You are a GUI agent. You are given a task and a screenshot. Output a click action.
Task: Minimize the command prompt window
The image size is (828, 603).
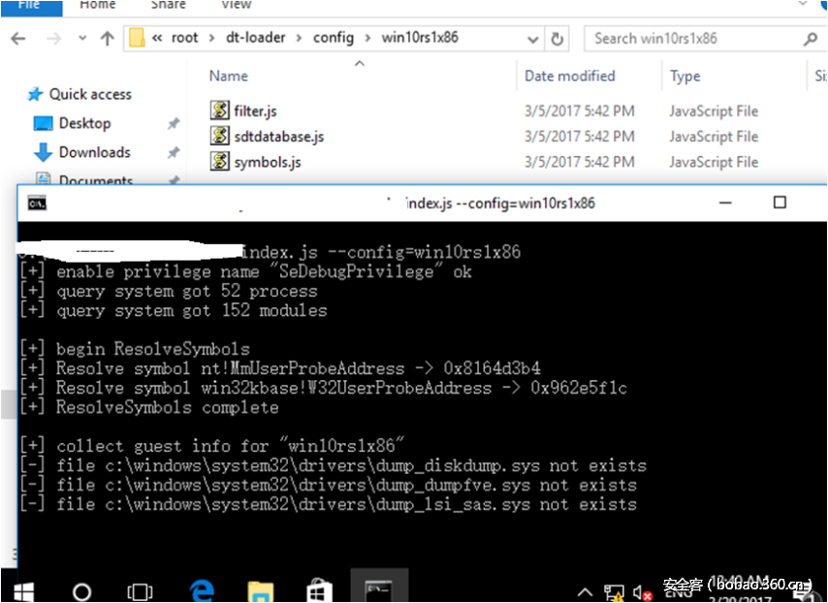[x=725, y=203]
